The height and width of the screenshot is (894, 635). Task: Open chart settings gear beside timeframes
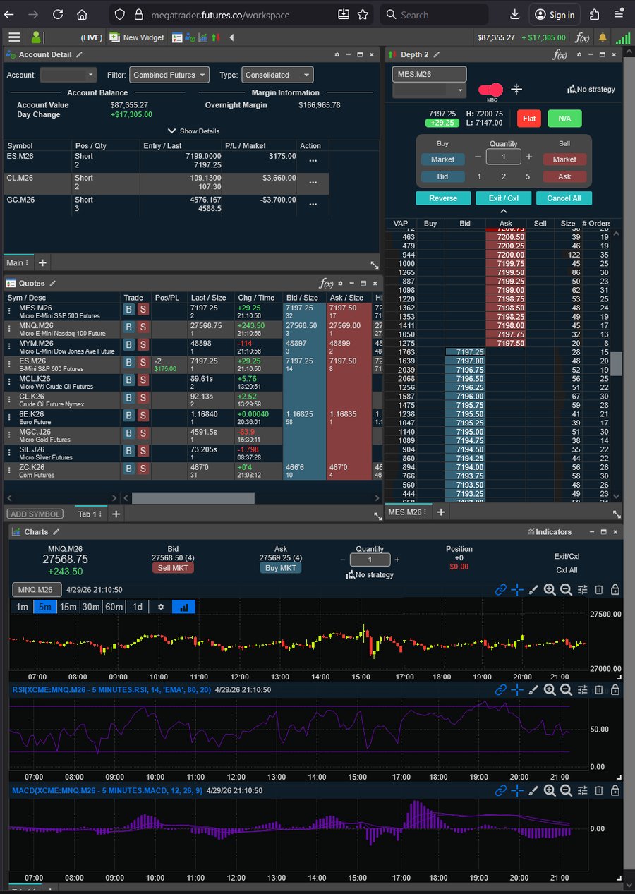(x=160, y=607)
